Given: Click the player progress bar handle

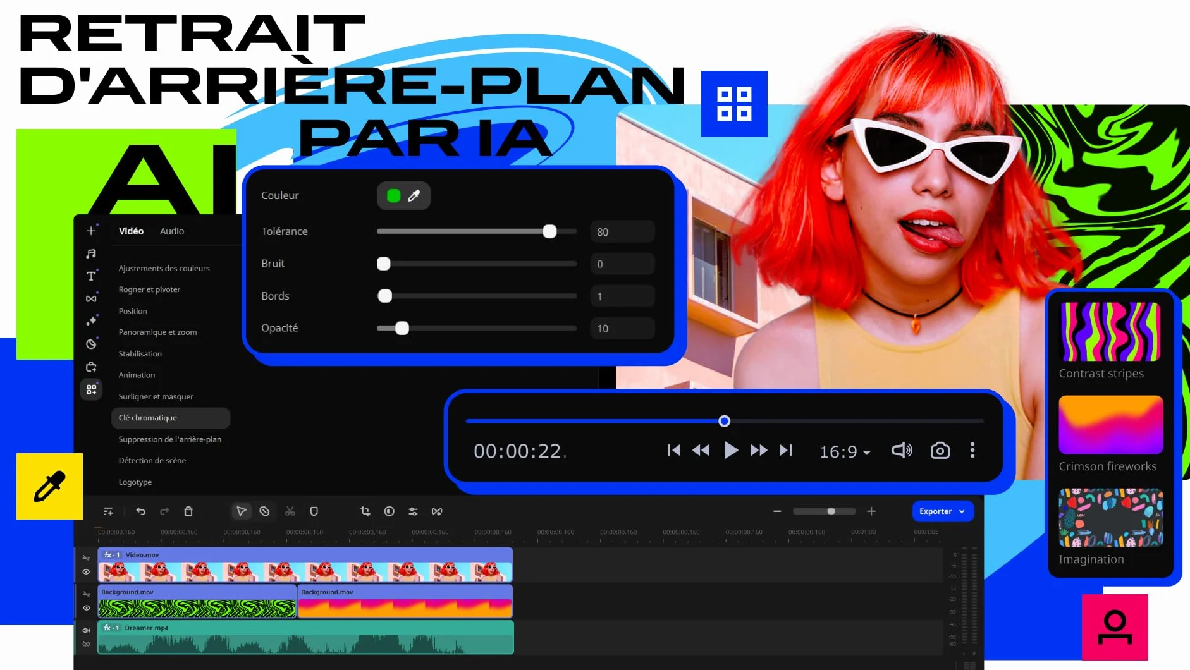Looking at the screenshot, I should [x=725, y=421].
